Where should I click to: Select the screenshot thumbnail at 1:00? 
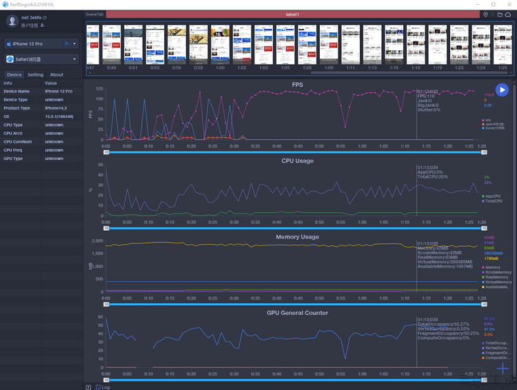tap(221, 45)
